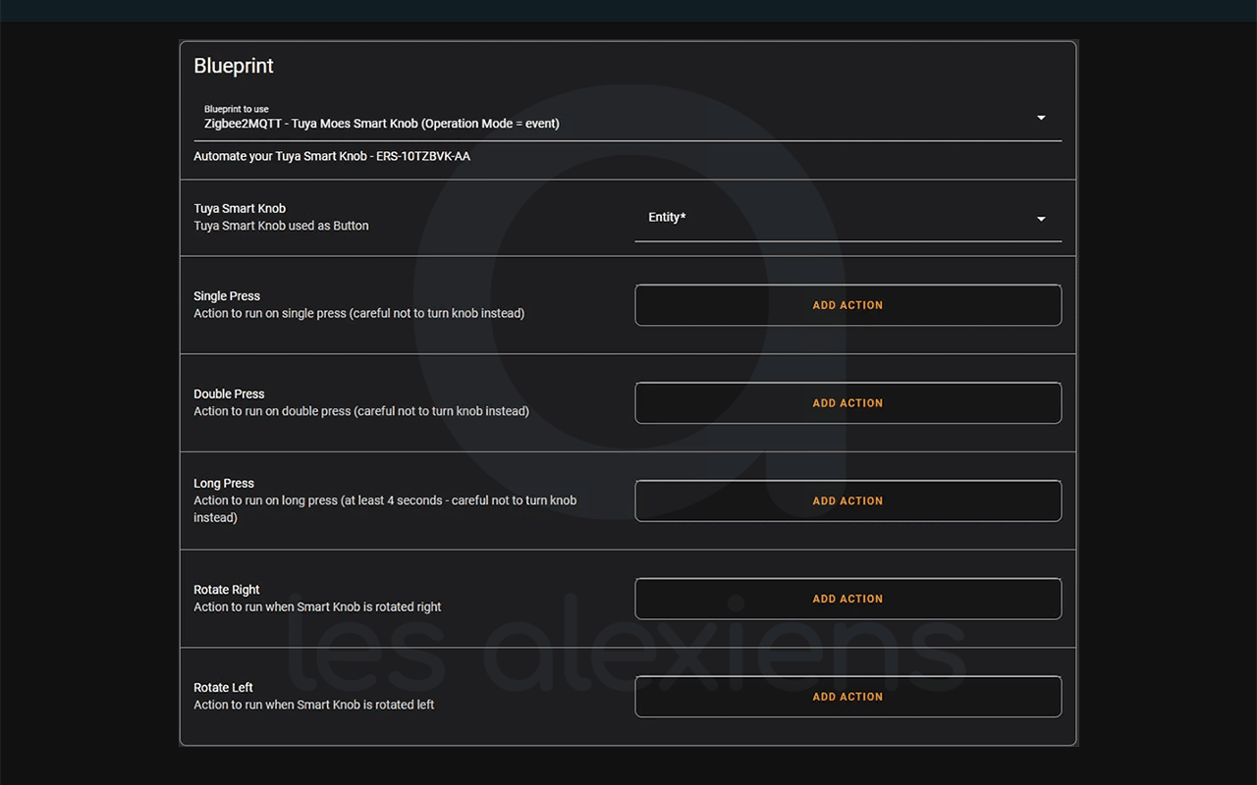Add an action for Single Press

coord(847,305)
